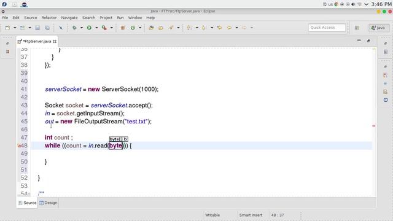The image size is (393, 221).
Task: Open the Run menu
Action: (120, 18)
